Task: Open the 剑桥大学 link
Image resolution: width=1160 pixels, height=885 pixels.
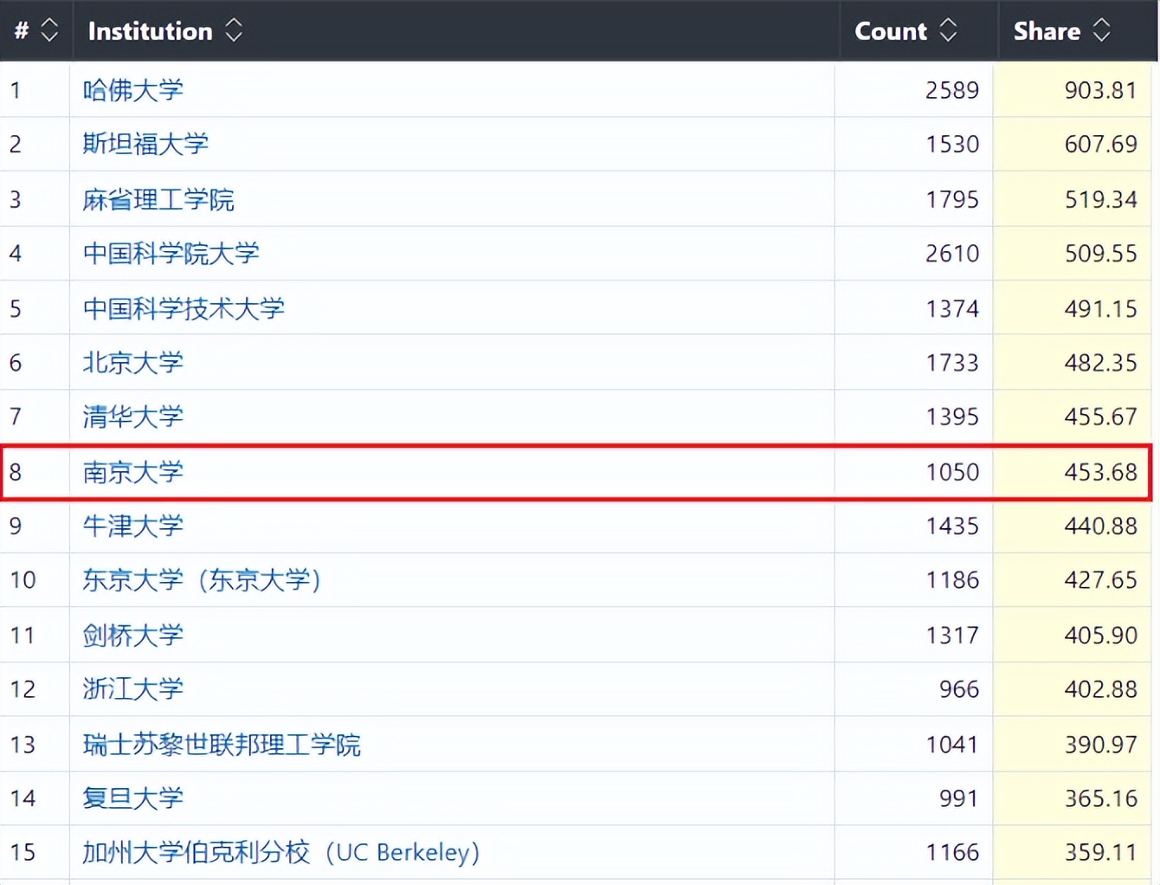Action: (x=133, y=635)
